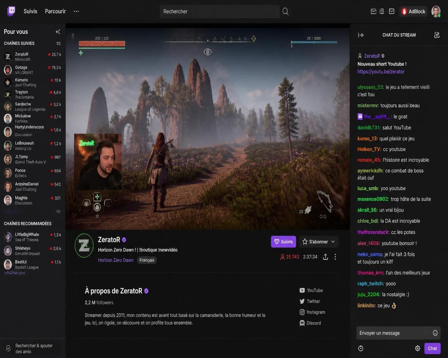Open ulyssess_53 username in chat

tap(370, 87)
